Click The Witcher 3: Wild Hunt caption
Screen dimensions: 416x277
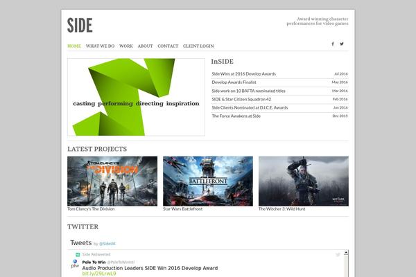coord(282,209)
